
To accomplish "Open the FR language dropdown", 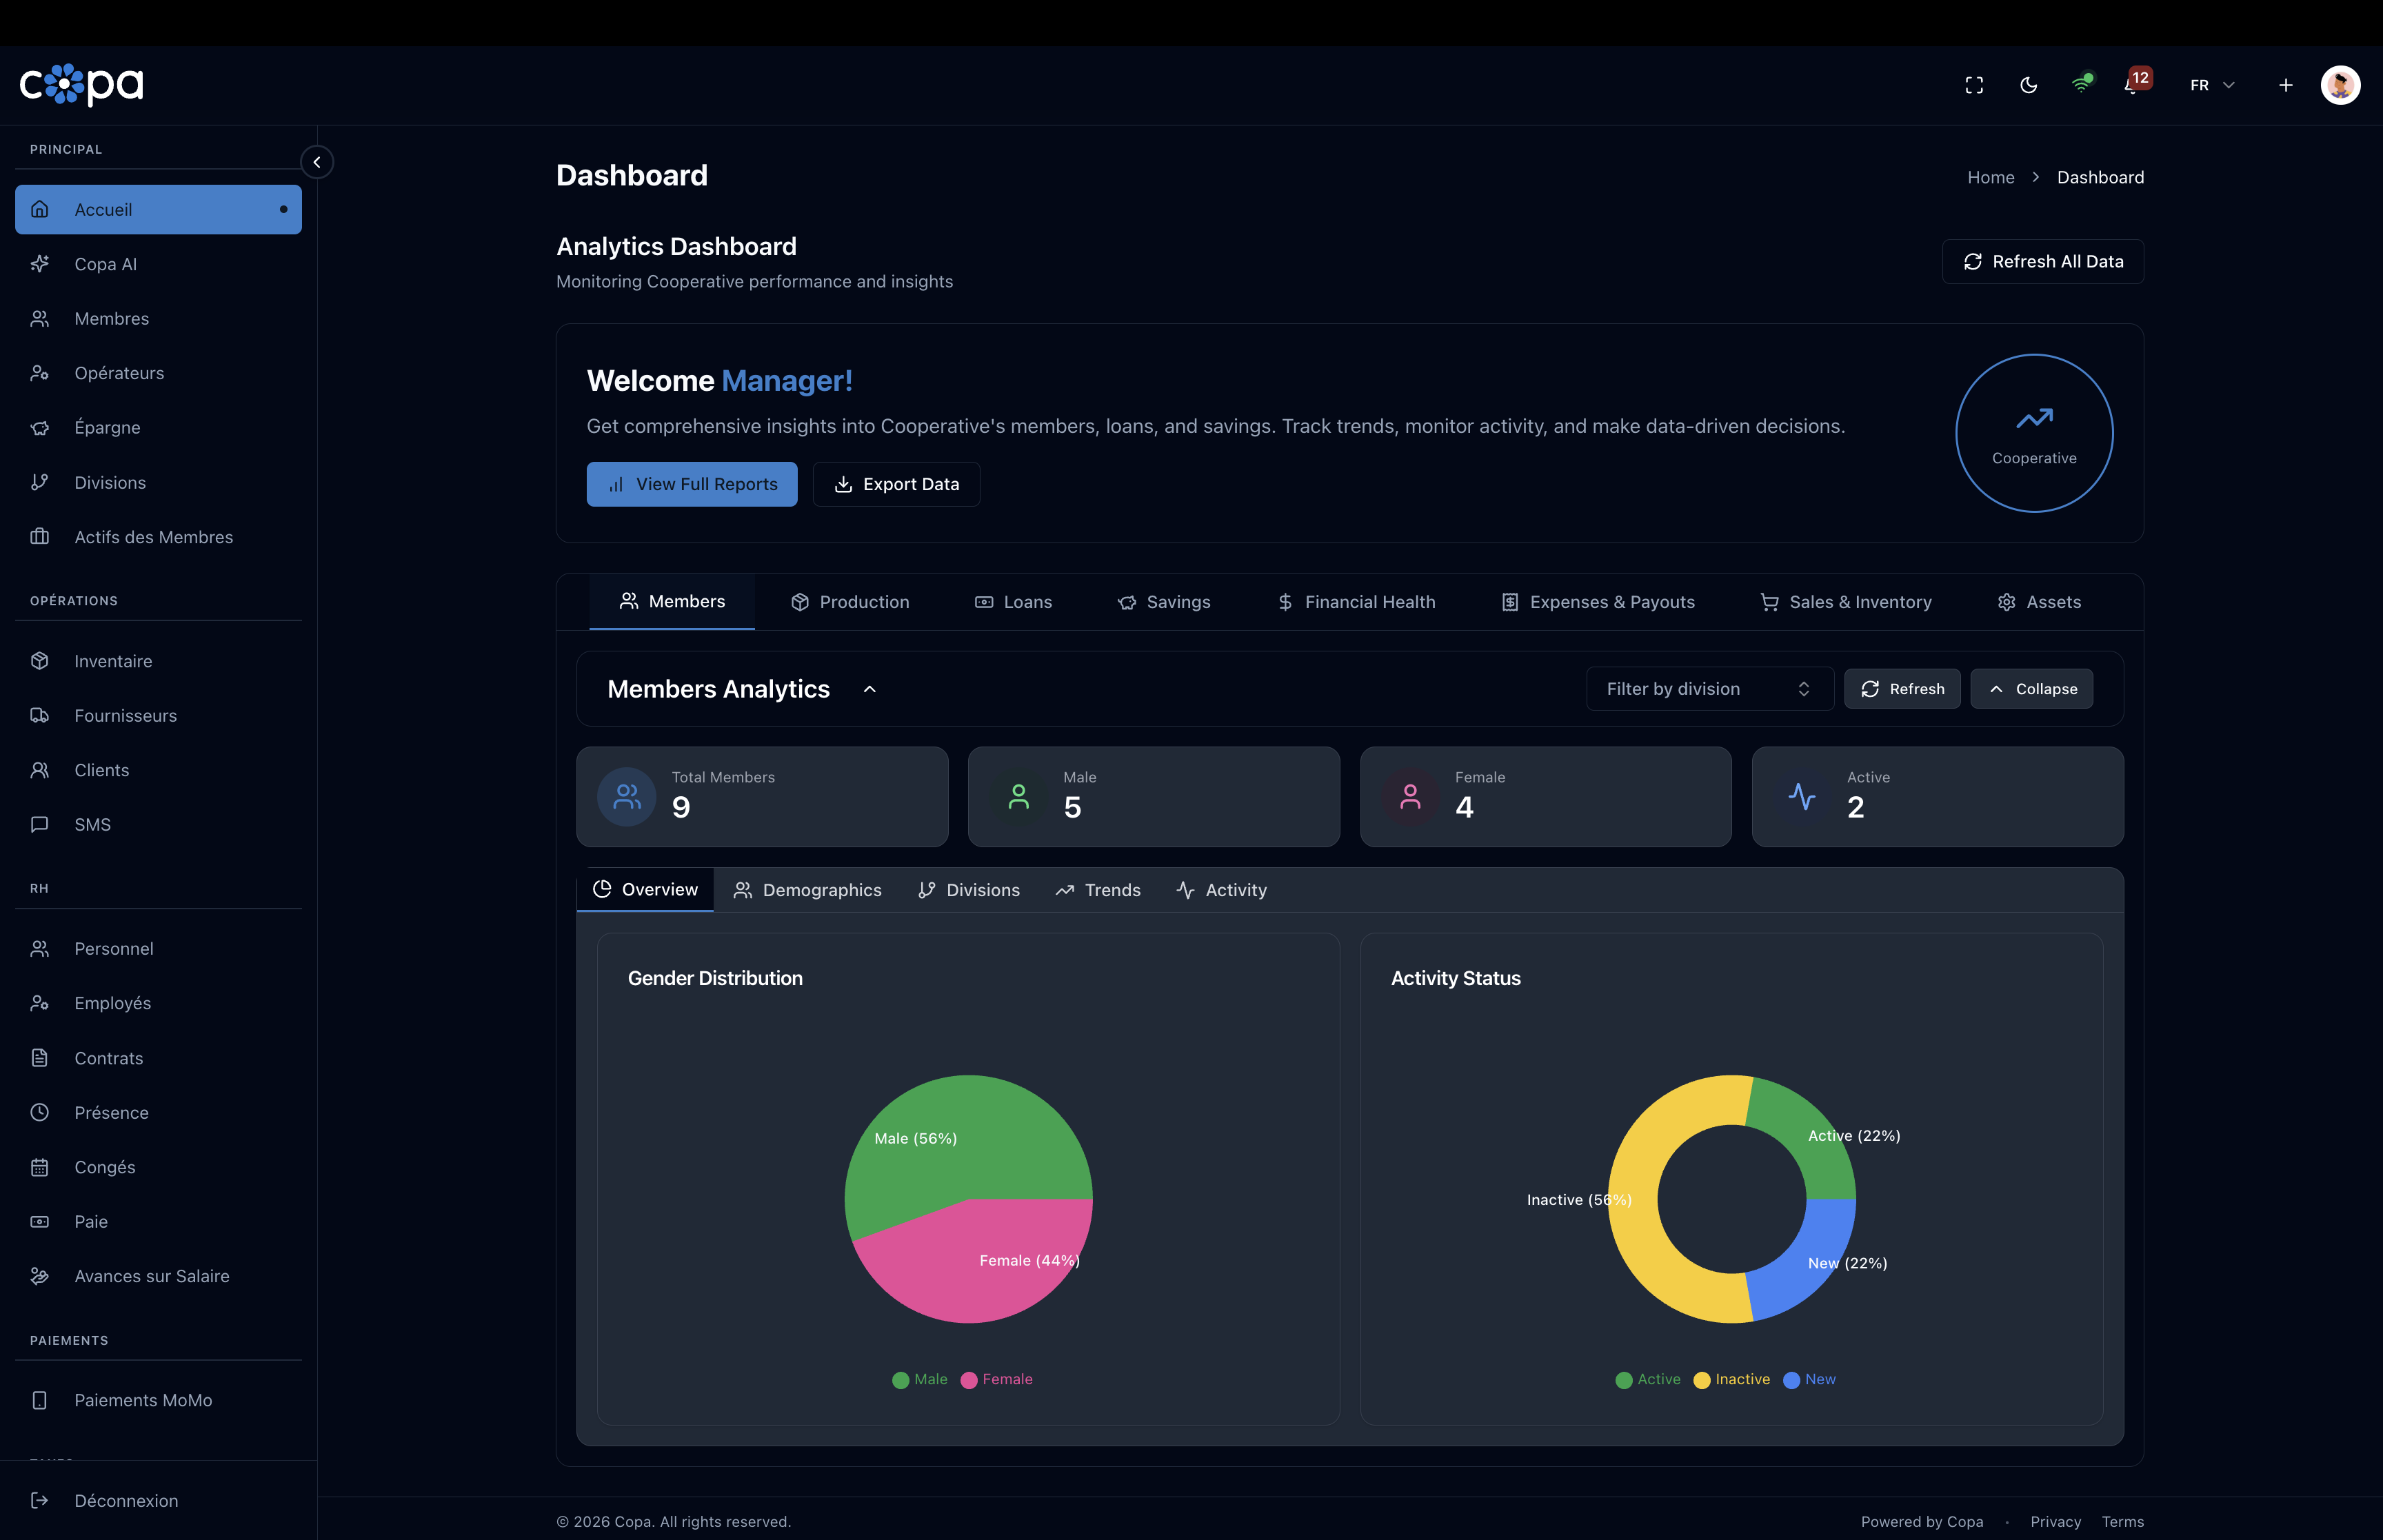I will [x=2211, y=85].
